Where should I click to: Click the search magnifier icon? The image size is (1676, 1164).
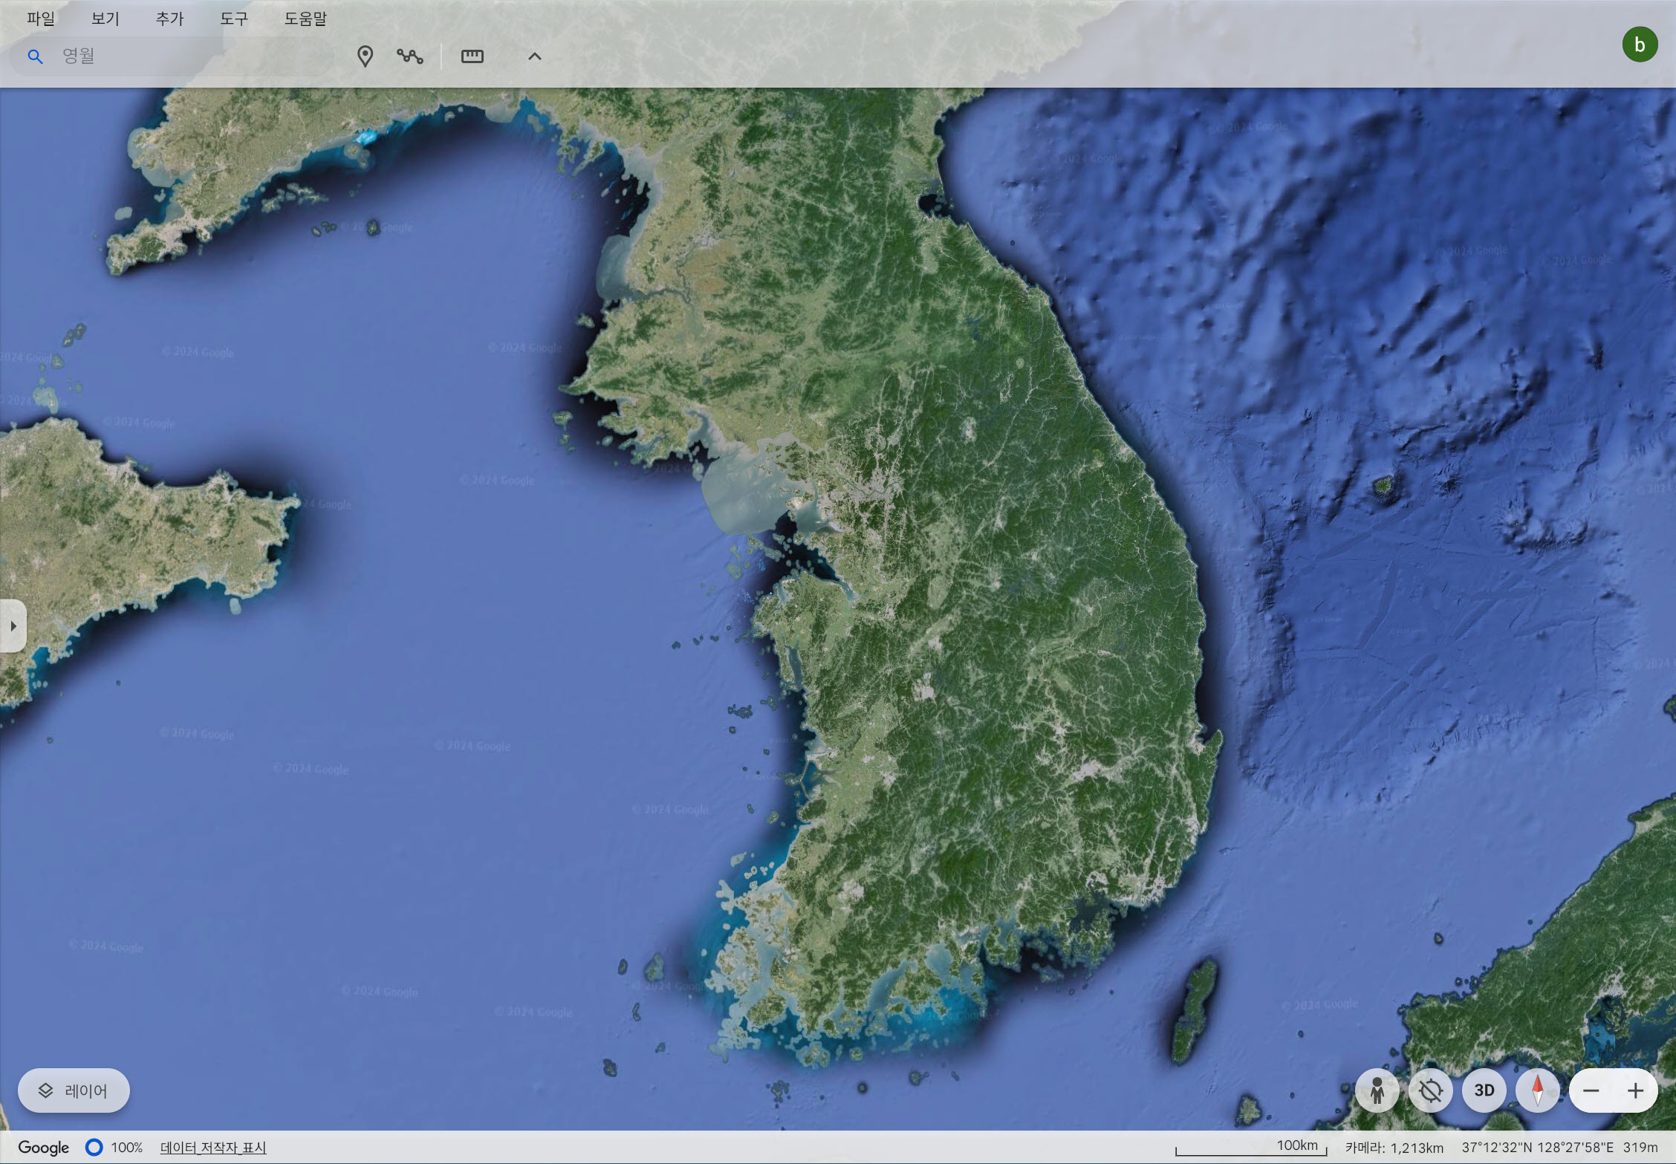click(x=35, y=56)
